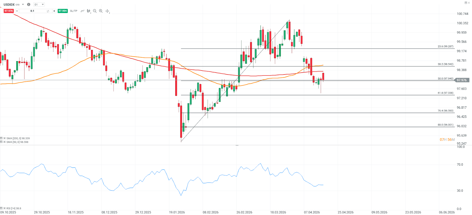Viewport: 472px width, 215px height.
Task: Remove the RSI 14 indicator
Action: click(5, 208)
